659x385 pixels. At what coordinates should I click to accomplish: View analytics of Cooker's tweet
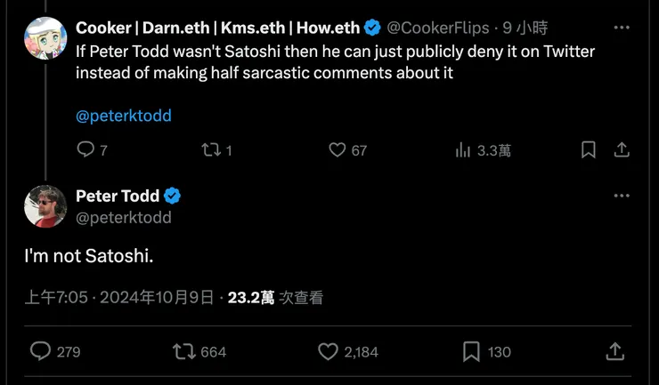[463, 150]
